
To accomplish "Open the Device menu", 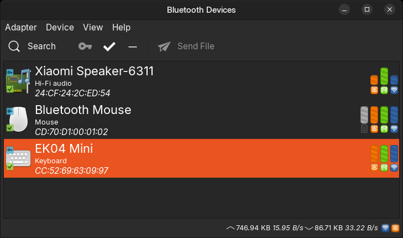I will [60, 27].
